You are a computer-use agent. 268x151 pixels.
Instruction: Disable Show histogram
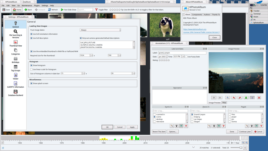(31, 65)
